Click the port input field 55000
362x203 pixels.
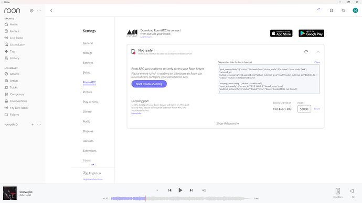pyautogui.click(x=304, y=109)
